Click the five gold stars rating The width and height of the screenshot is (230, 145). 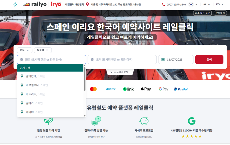coord(192,136)
